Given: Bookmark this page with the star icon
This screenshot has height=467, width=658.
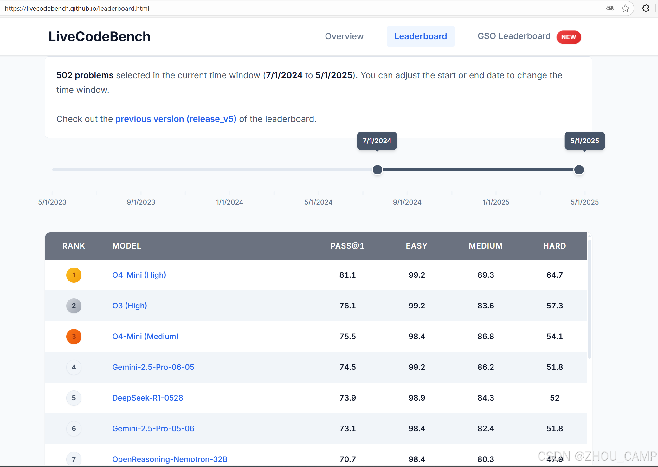Looking at the screenshot, I should click(625, 8).
